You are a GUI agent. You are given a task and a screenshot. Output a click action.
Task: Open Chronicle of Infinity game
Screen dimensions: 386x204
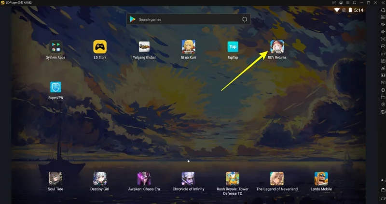pyautogui.click(x=188, y=178)
